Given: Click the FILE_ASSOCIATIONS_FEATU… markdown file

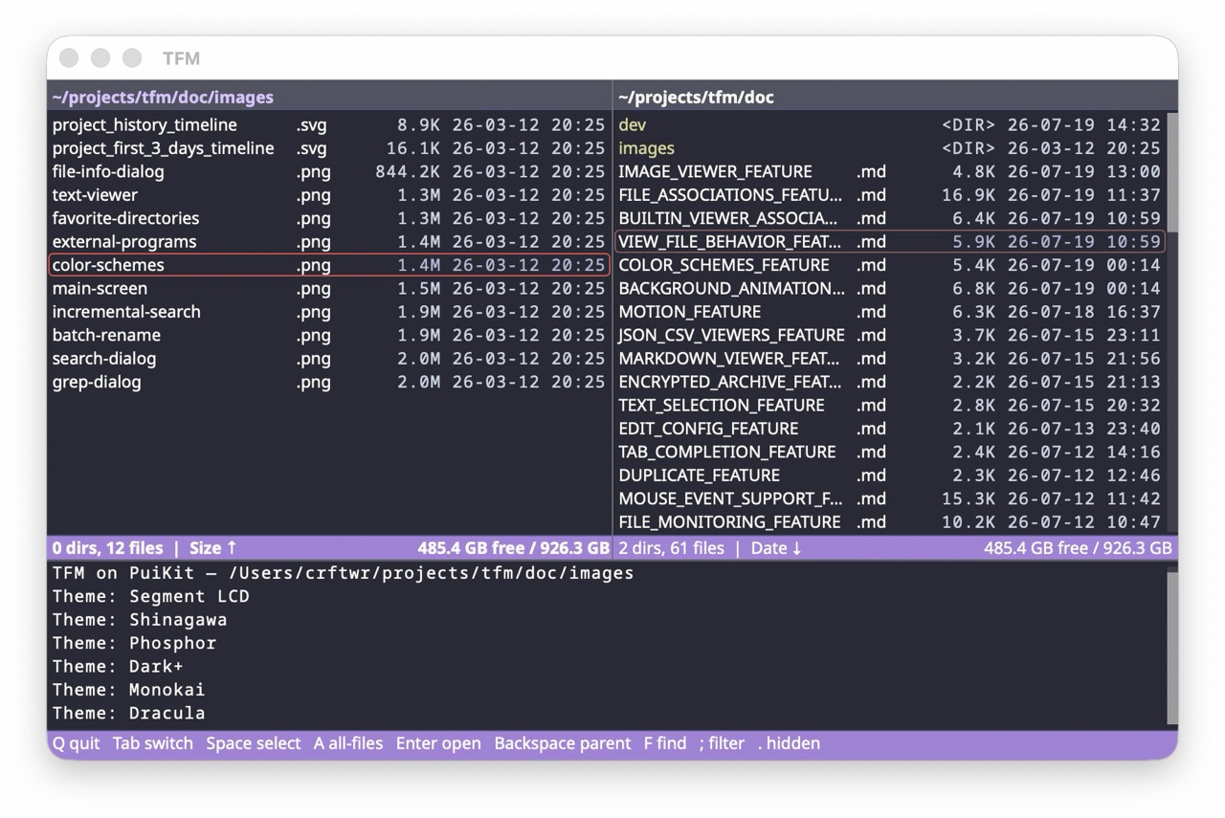Looking at the screenshot, I should pos(890,195).
